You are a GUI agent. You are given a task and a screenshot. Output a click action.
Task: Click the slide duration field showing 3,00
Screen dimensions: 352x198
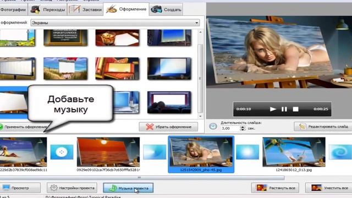[x=230, y=128]
